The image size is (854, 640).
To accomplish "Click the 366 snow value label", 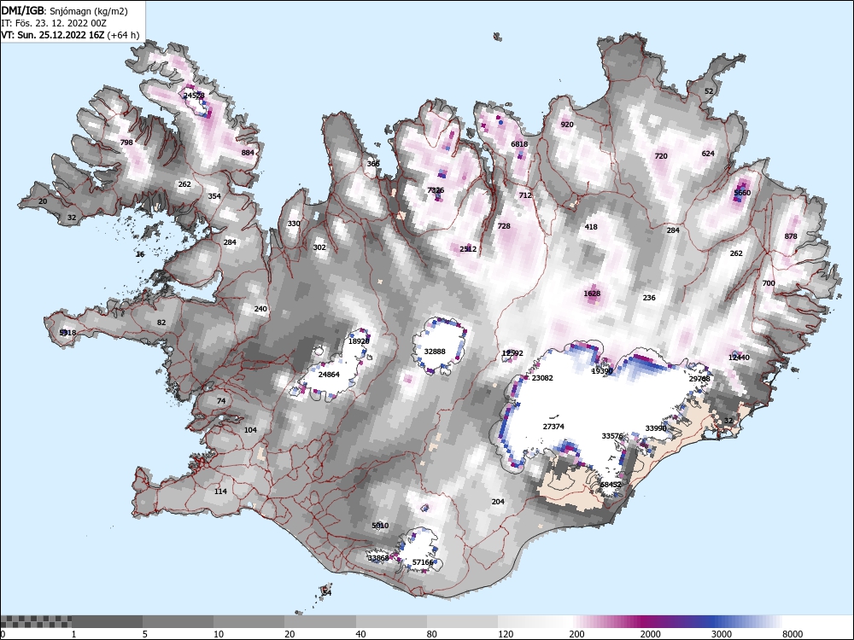I will [x=373, y=164].
